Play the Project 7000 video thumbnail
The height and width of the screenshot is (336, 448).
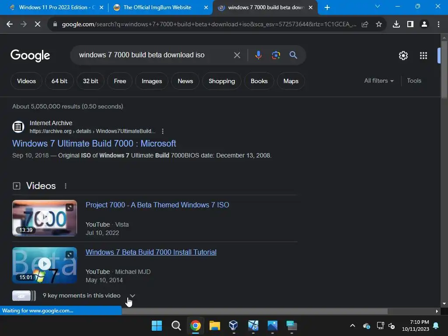[x=45, y=218]
